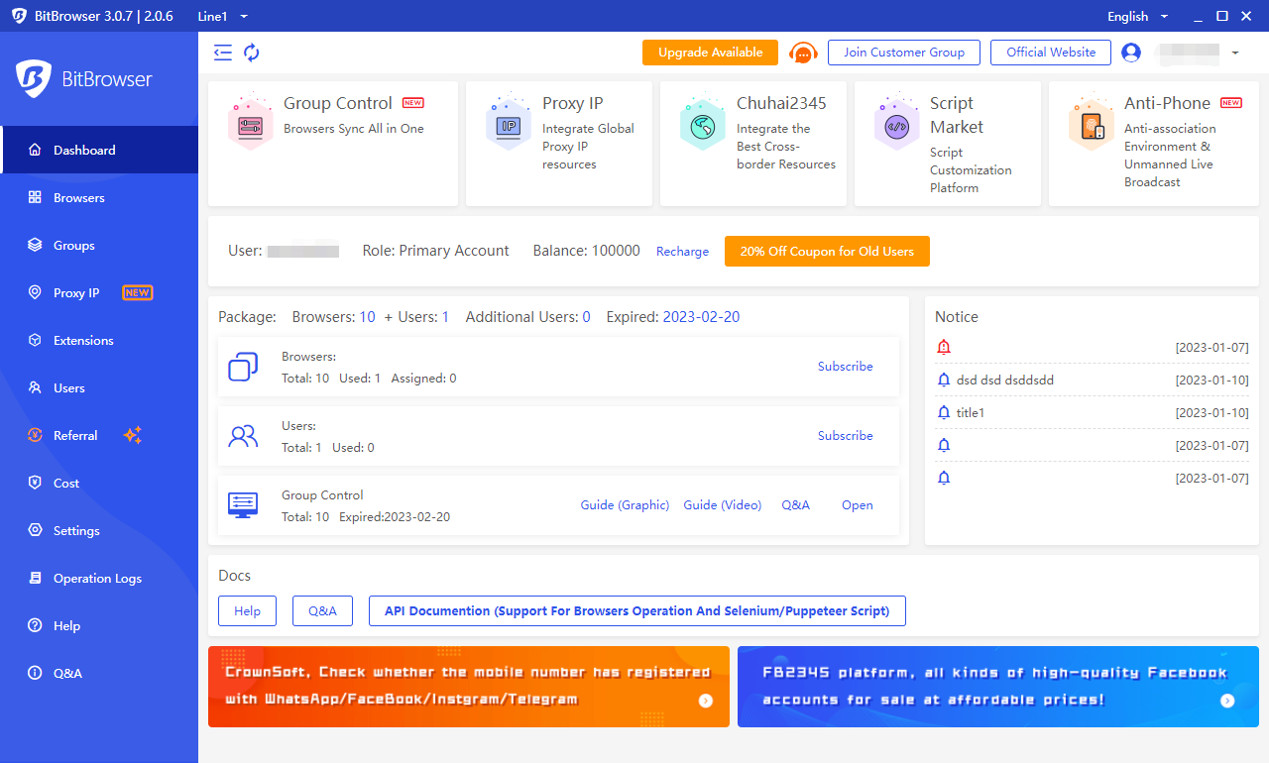Click 20% Off Coupon for Old Users
This screenshot has width=1269, height=763.
pyautogui.click(x=827, y=251)
